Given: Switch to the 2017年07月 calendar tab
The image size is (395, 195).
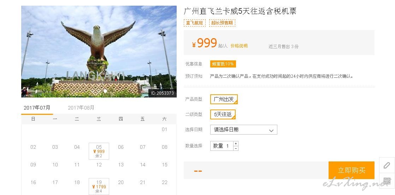Looking at the screenshot, I should (37, 108).
